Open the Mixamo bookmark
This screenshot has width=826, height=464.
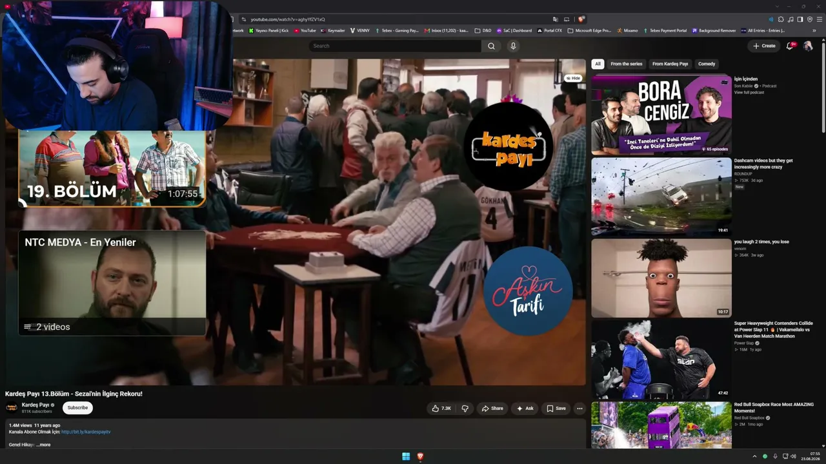tap(627, 30)
